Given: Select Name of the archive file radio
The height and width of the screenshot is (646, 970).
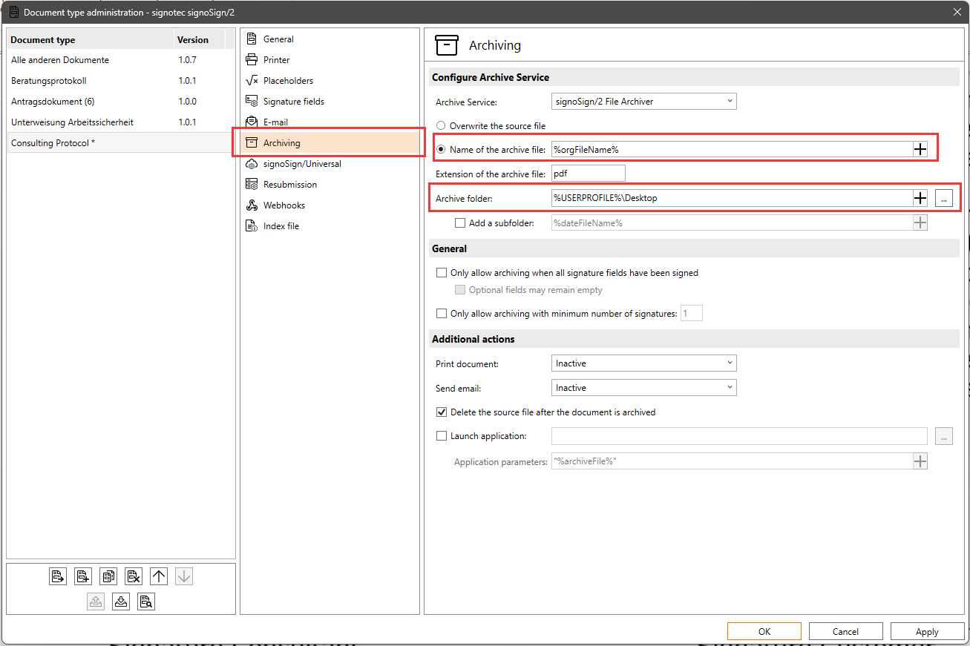Looking at the screenshot, I should (442, 149).
